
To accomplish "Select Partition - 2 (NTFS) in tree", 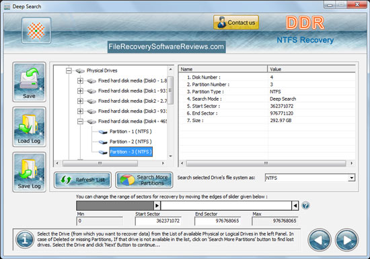I will (131, 142).
